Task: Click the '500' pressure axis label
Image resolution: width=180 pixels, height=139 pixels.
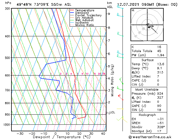Action: click(x=8, y=58)
